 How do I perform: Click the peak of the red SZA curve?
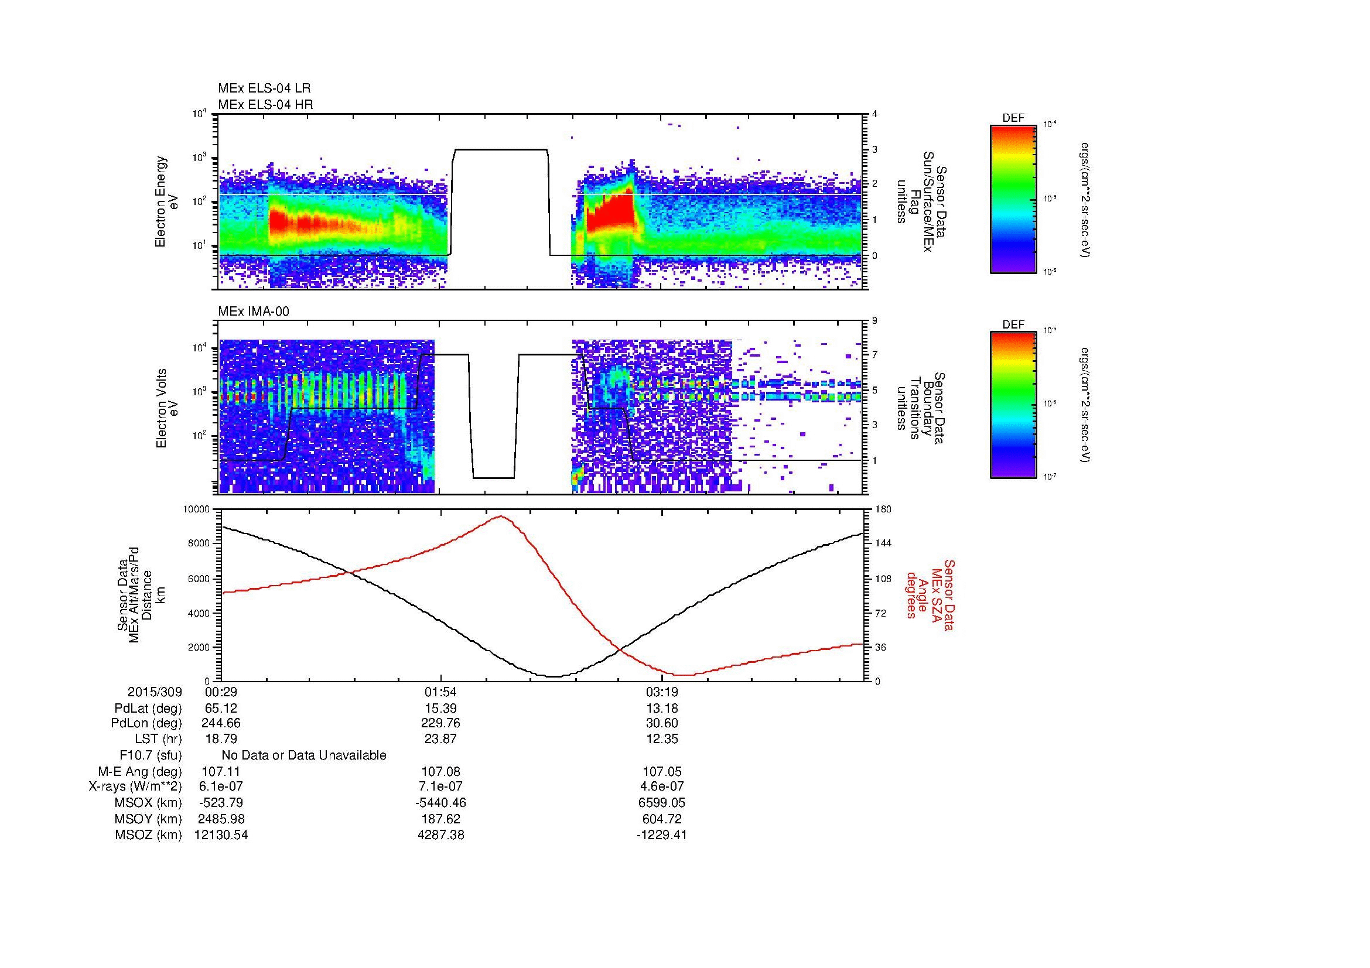[500, 516]
